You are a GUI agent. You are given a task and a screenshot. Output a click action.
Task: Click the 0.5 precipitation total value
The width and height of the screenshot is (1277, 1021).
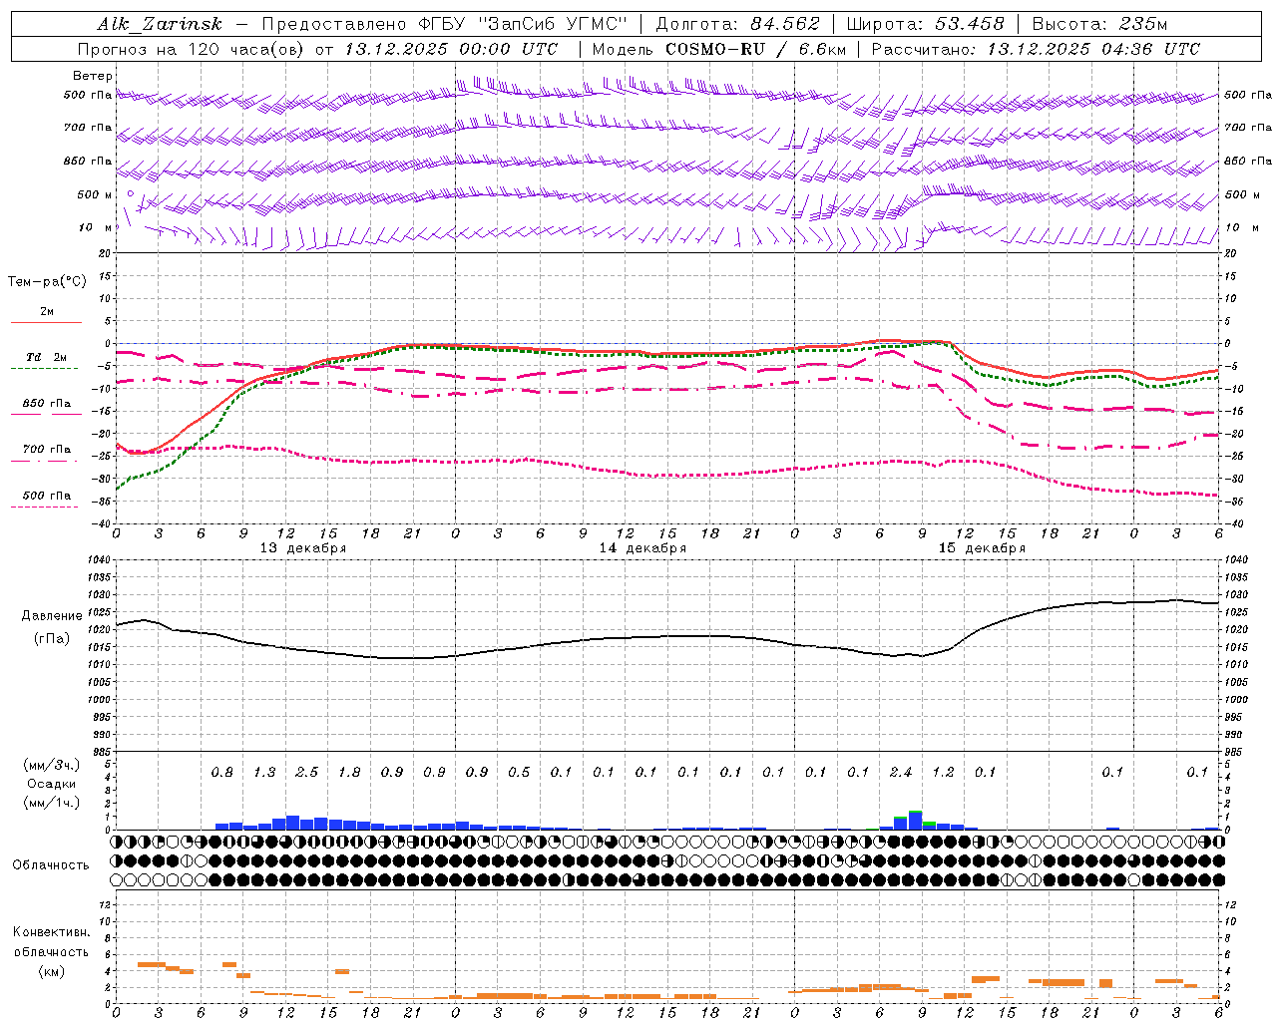tap(519, 772)
